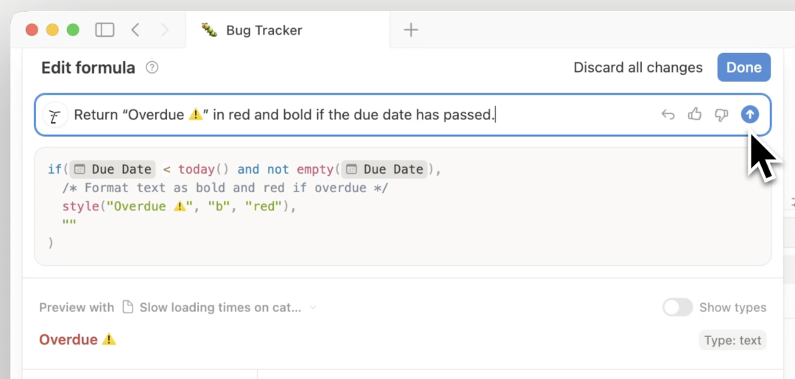
Task: Click into the AI prompt text field
Action: pos(362,115)
